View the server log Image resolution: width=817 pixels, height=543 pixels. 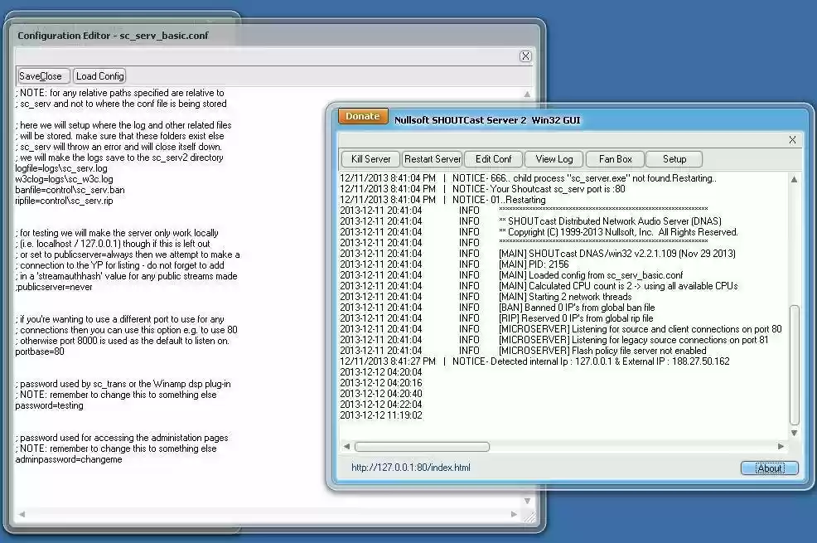click(552, 158)
